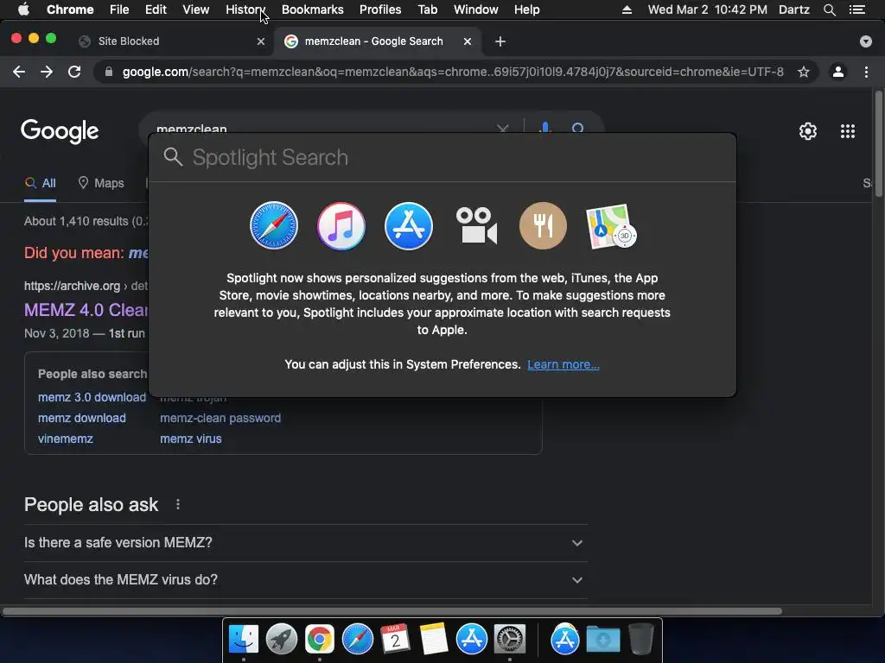
Task: Open Calendar from the Dock
Action: (x=395, y=640)
